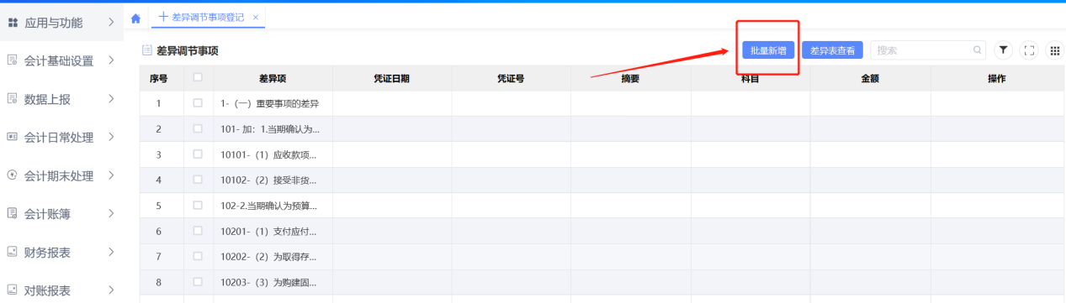Click the 批量新增 button

[768, 50]
